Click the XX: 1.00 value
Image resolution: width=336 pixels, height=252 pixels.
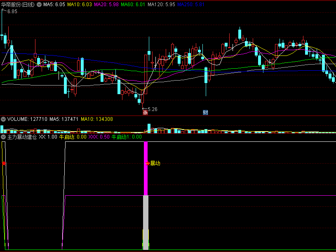pos(48,137)
